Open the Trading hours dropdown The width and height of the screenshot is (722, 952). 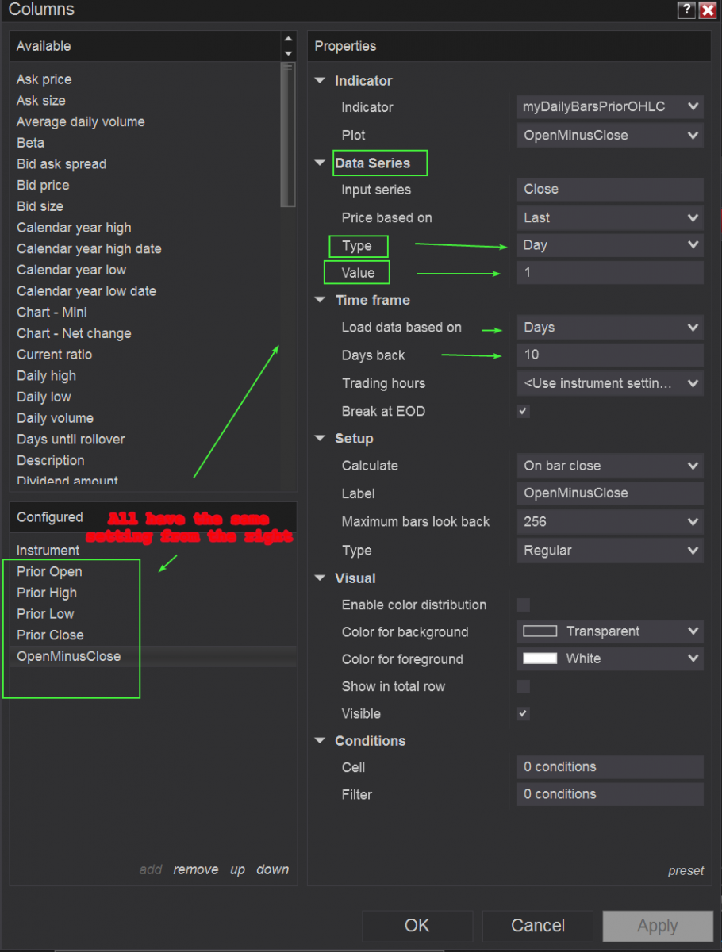pos(609,383)
